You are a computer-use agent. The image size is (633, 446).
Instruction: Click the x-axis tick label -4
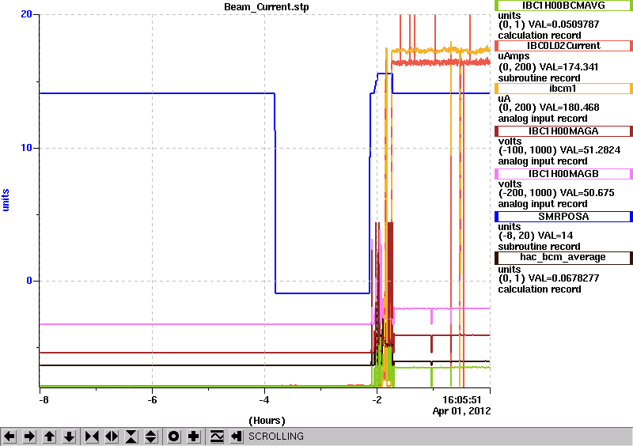[x=264, y=400]
